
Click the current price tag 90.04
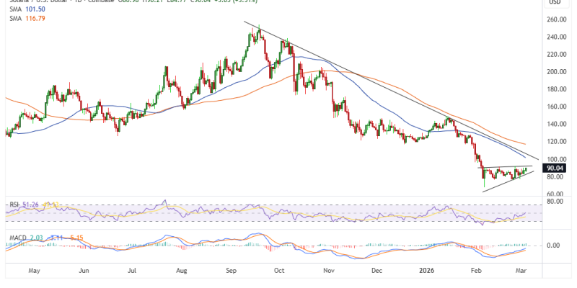click(x=555, y=168)
